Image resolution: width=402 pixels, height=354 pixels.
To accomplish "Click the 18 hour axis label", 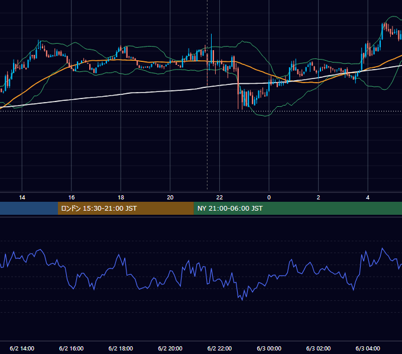I will (121, 198).
